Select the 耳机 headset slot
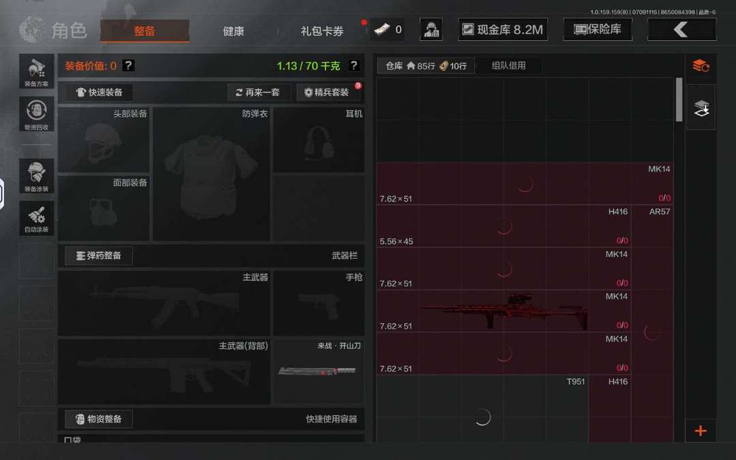Image resolution: width=736 pixels, height=460 pixels. tap(319, 140)
